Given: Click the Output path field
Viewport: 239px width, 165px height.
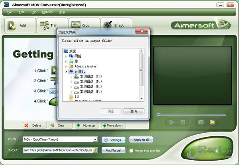Looking at the screenshot, I should pyautogui.click(x=58, y=150).
